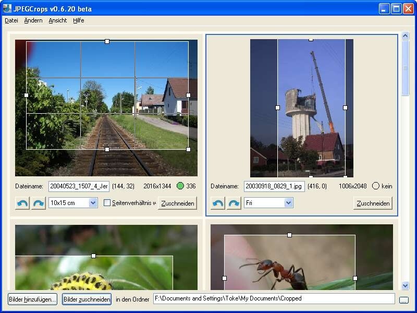Click Zuschneiden under the water tower photo
The image size is (417, 313).
[x=373, y=203]
